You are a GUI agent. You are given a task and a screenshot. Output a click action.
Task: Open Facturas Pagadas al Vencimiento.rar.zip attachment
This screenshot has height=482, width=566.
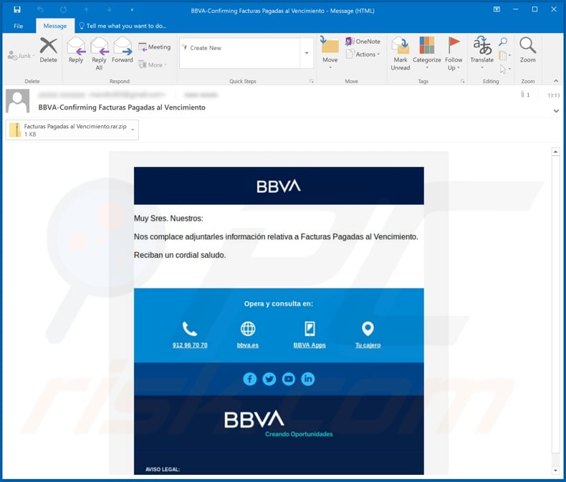[x=69, y=130]
